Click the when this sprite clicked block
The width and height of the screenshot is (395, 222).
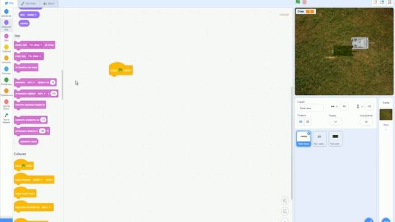click(x=25, y=193)
